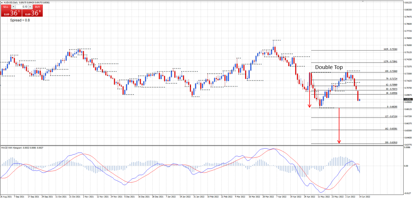This screenshot has width=413, height=199.
Task: Increase trade volume with the up arrow
Action: tap(30, 7)
